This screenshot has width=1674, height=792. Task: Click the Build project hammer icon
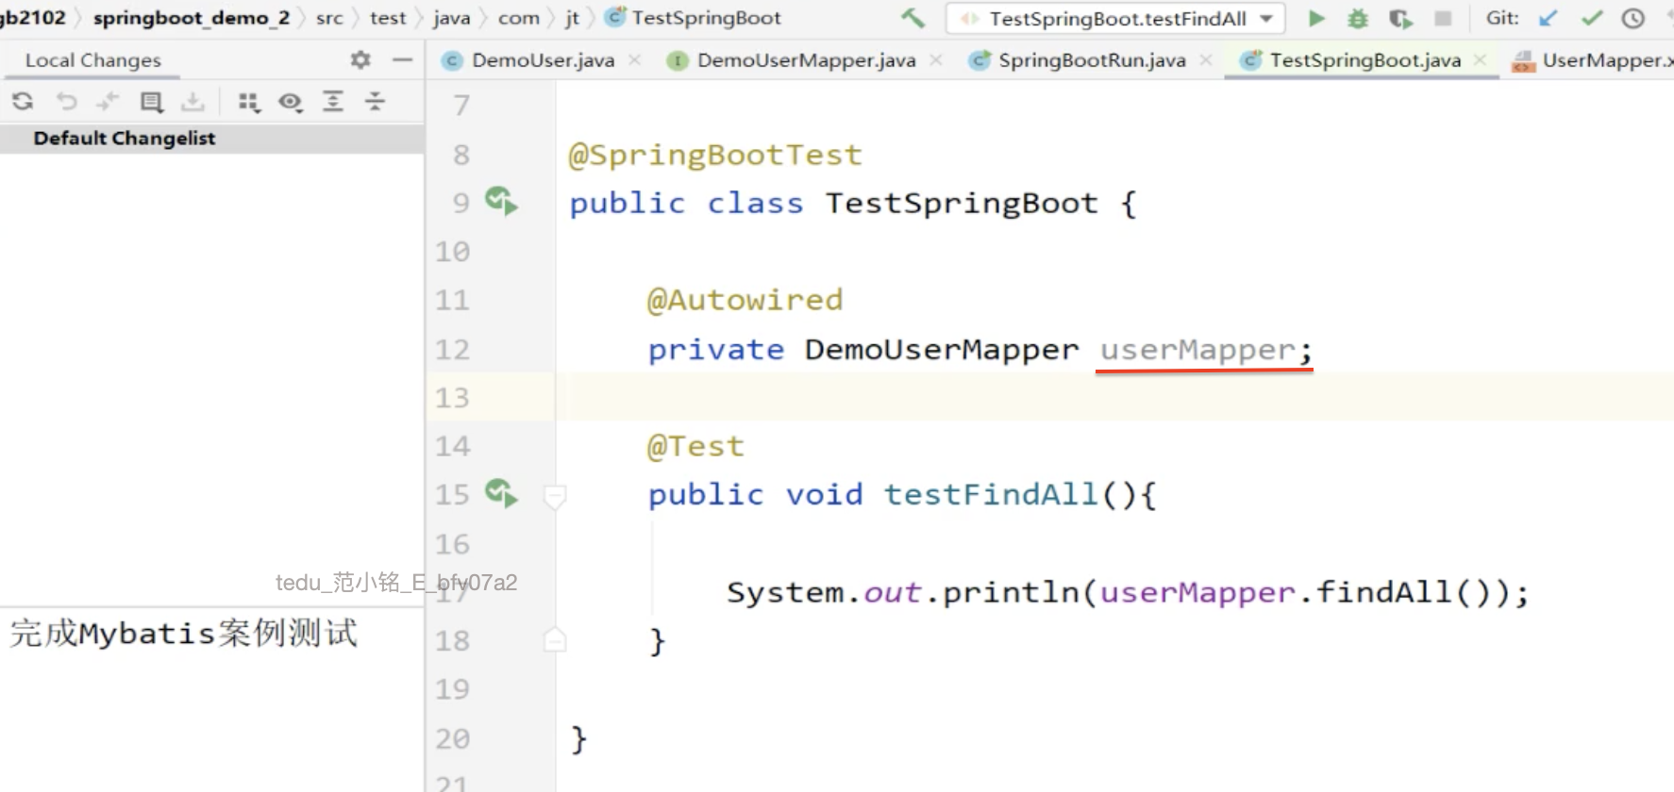pyautogui.click(x=912, y=18)
